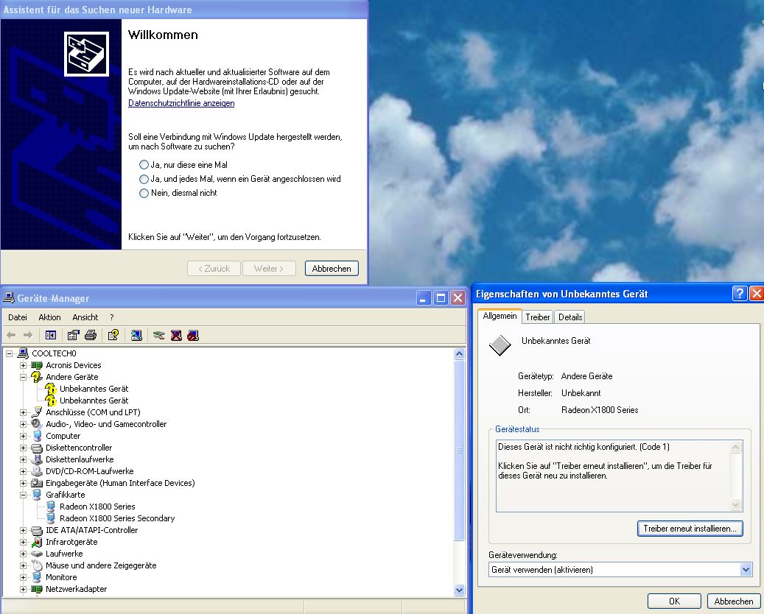The image size is (764, 614).
Task: Select topmost Unbekanntes Gerät under Andere Geräte
Action: (x=94, y=389)
